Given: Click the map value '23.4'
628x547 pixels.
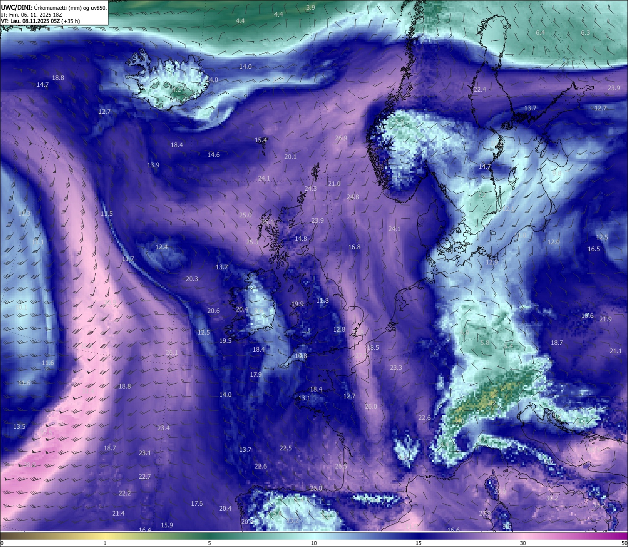Looking at the screenshot, I should [163, 428].
